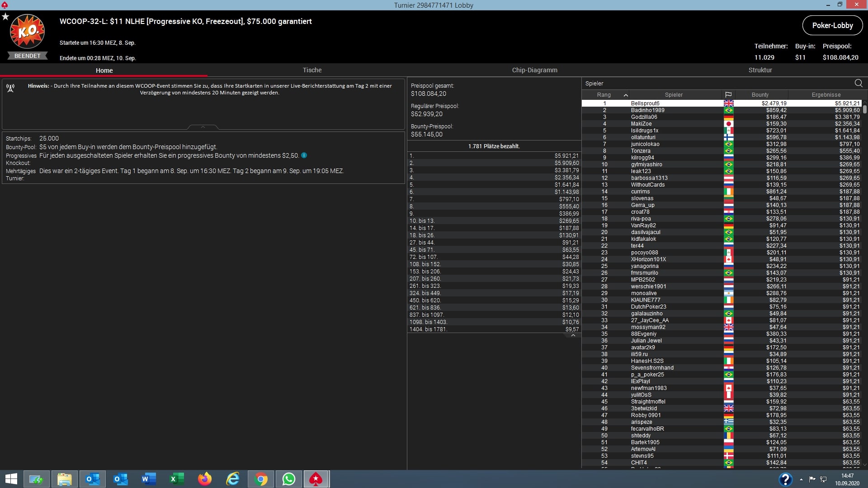The width and height of the screenshot is (868, 488).
Task: Sort players by Rang column header
Action: 604,95
